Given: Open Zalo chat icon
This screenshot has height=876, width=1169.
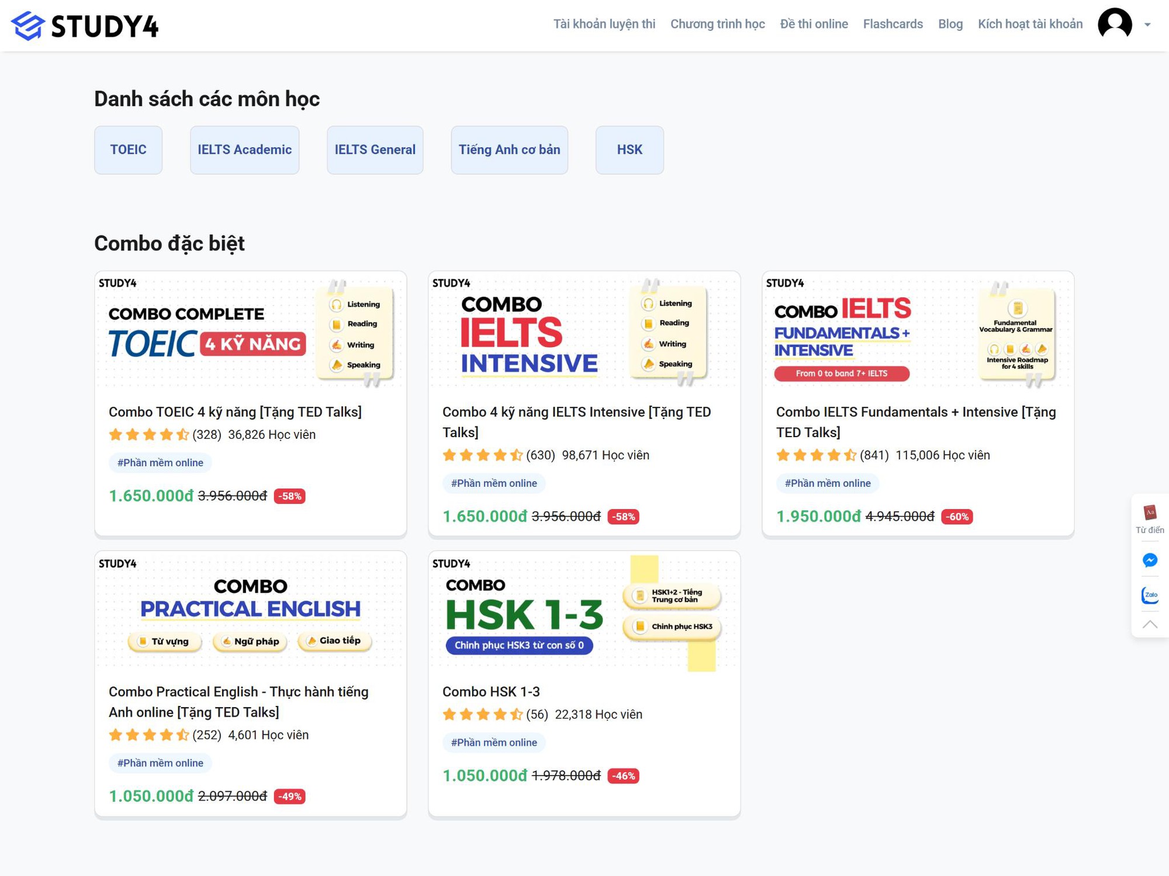Looking at the screenshot, I should [x=1149, y=595].
